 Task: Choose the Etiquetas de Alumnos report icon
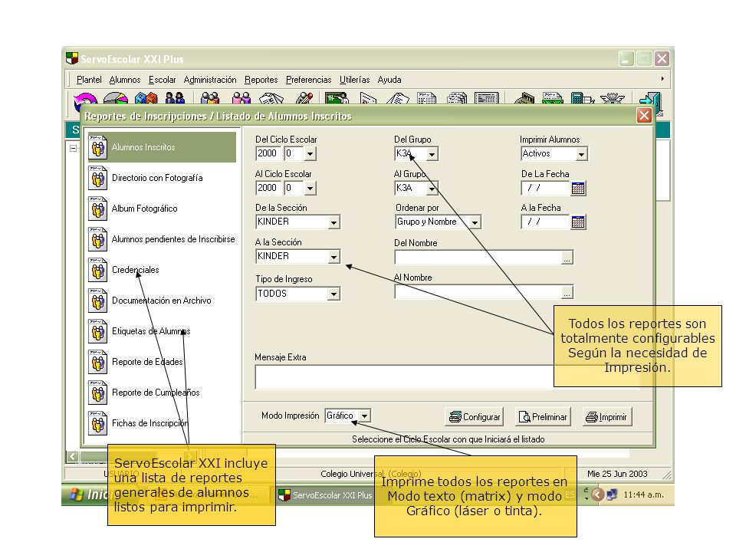97,331
